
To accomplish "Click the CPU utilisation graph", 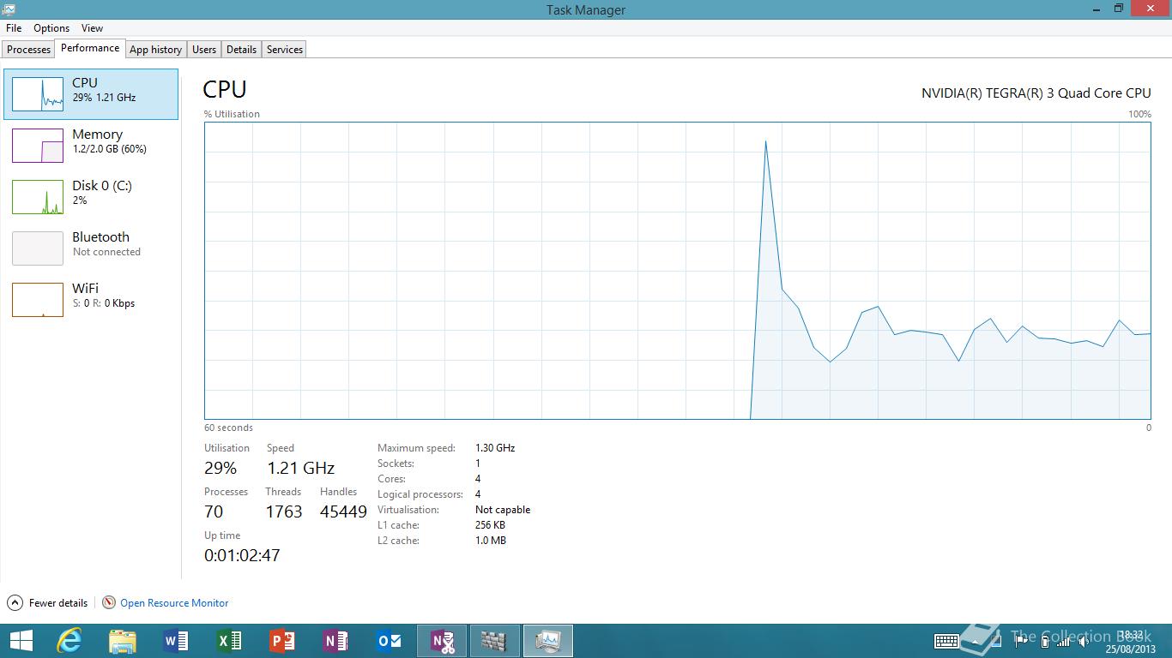I will point(677,271).
